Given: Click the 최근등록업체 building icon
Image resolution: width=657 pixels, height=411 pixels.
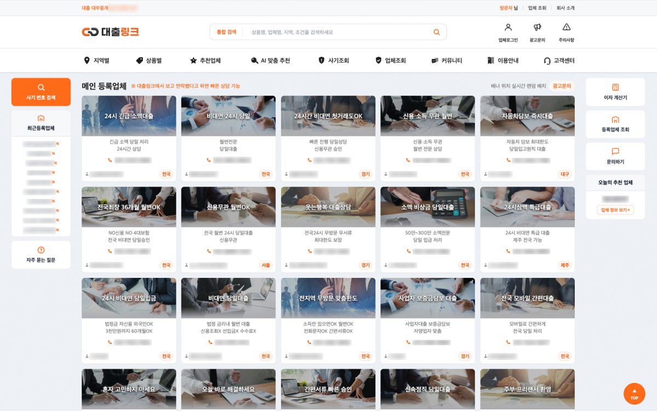Looking at the screenshot, I should (x=41, y=118).
